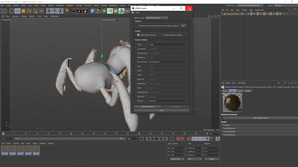Open Size mode dropdown in coordinates

(x=195, y=159)
